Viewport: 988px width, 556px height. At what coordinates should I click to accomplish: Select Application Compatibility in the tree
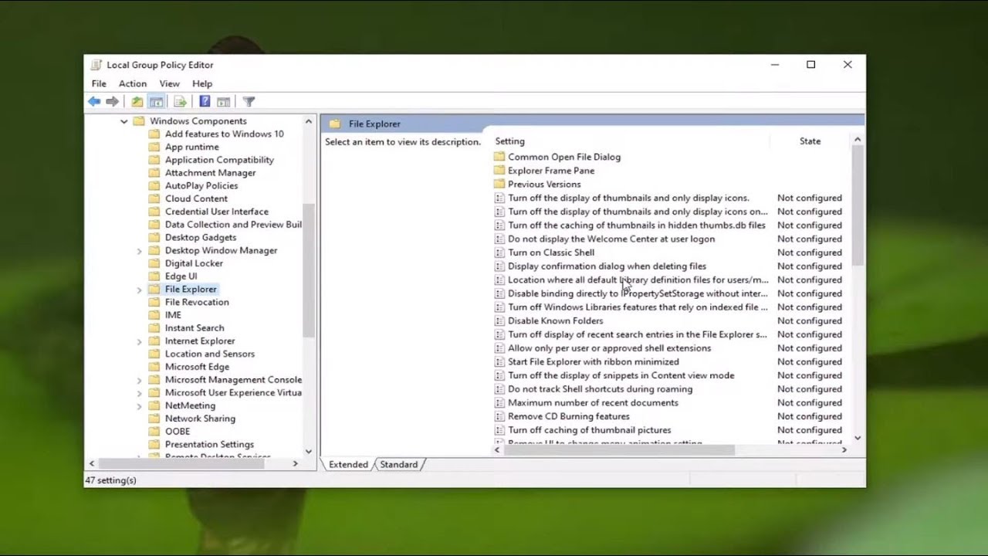click(219, 160)
